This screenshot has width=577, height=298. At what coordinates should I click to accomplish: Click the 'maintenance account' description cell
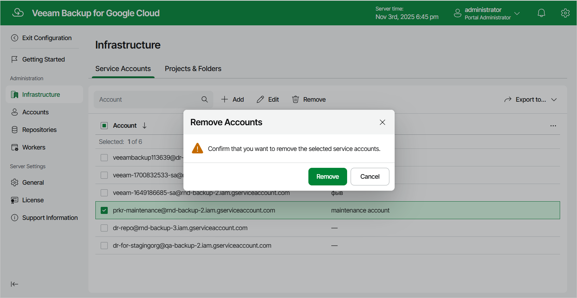(360, 210)
